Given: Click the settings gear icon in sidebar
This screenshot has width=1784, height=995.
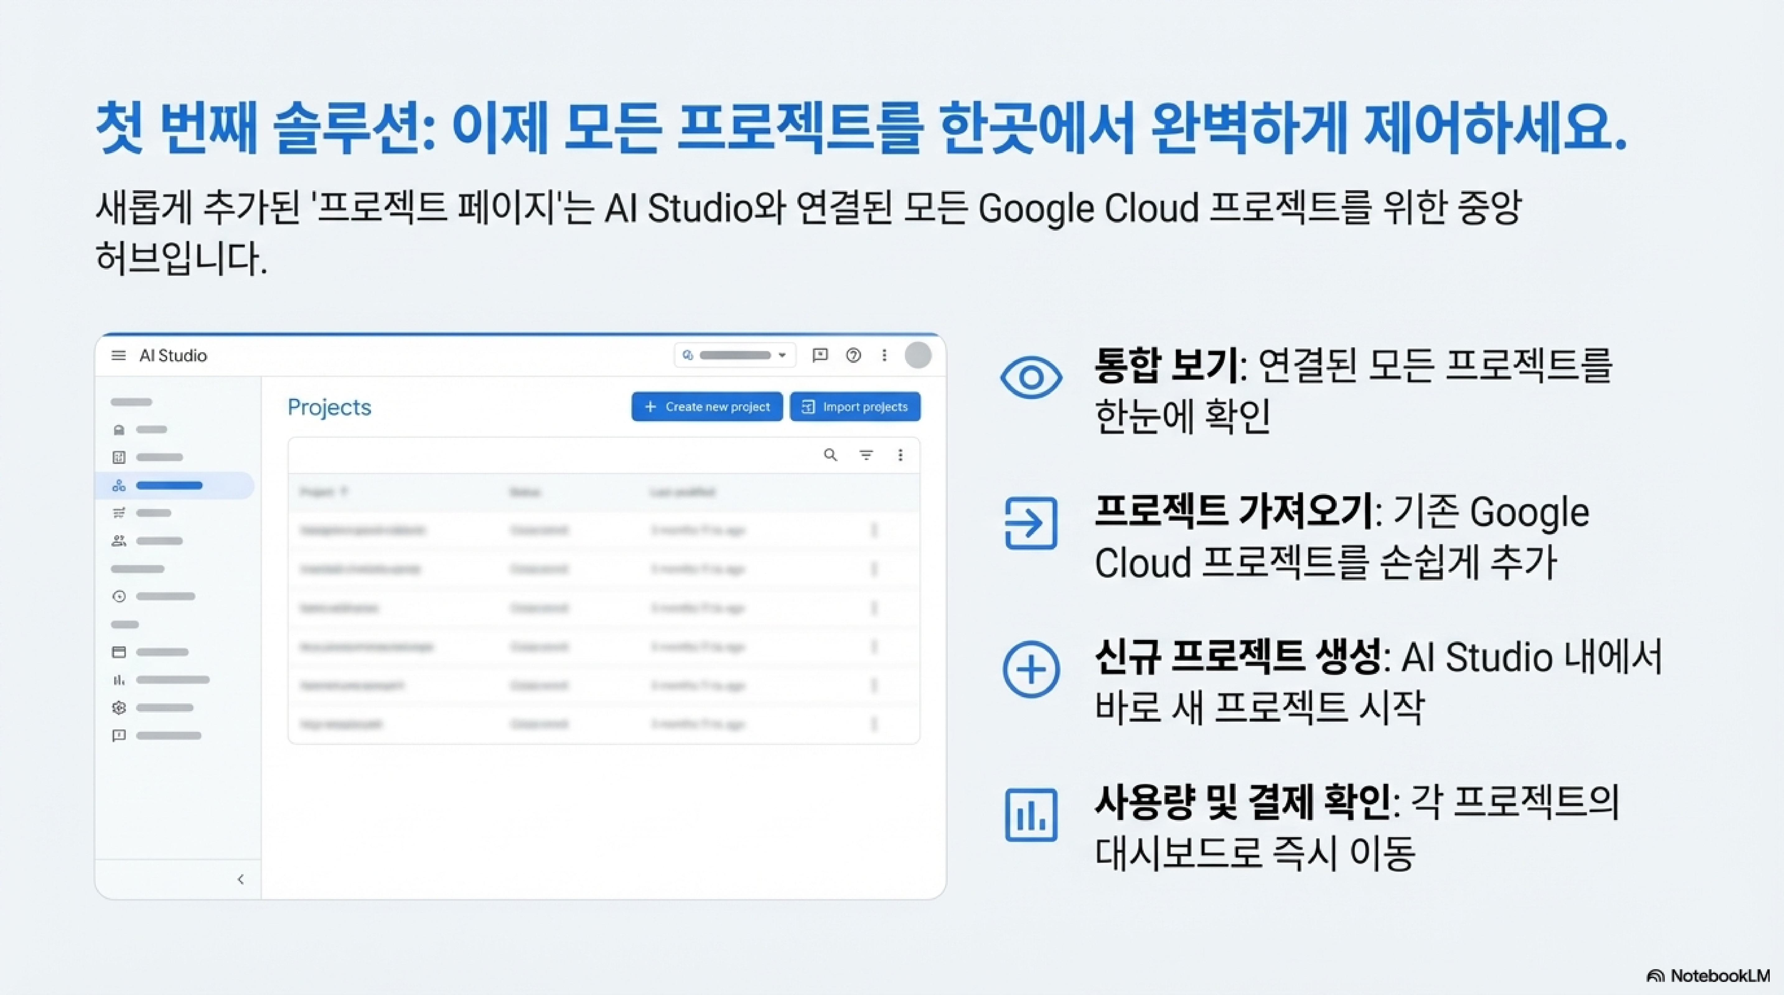Looking at the screenshot, I should (119, 708).
